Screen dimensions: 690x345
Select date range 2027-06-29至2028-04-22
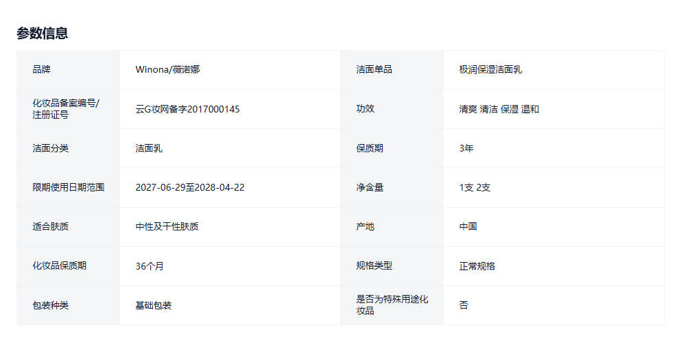click(189, 187)
